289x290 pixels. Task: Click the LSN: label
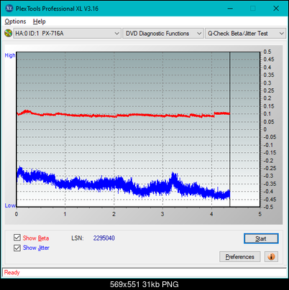pos(78,238)
